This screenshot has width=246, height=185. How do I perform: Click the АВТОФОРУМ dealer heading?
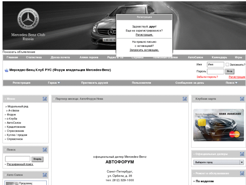120,162
